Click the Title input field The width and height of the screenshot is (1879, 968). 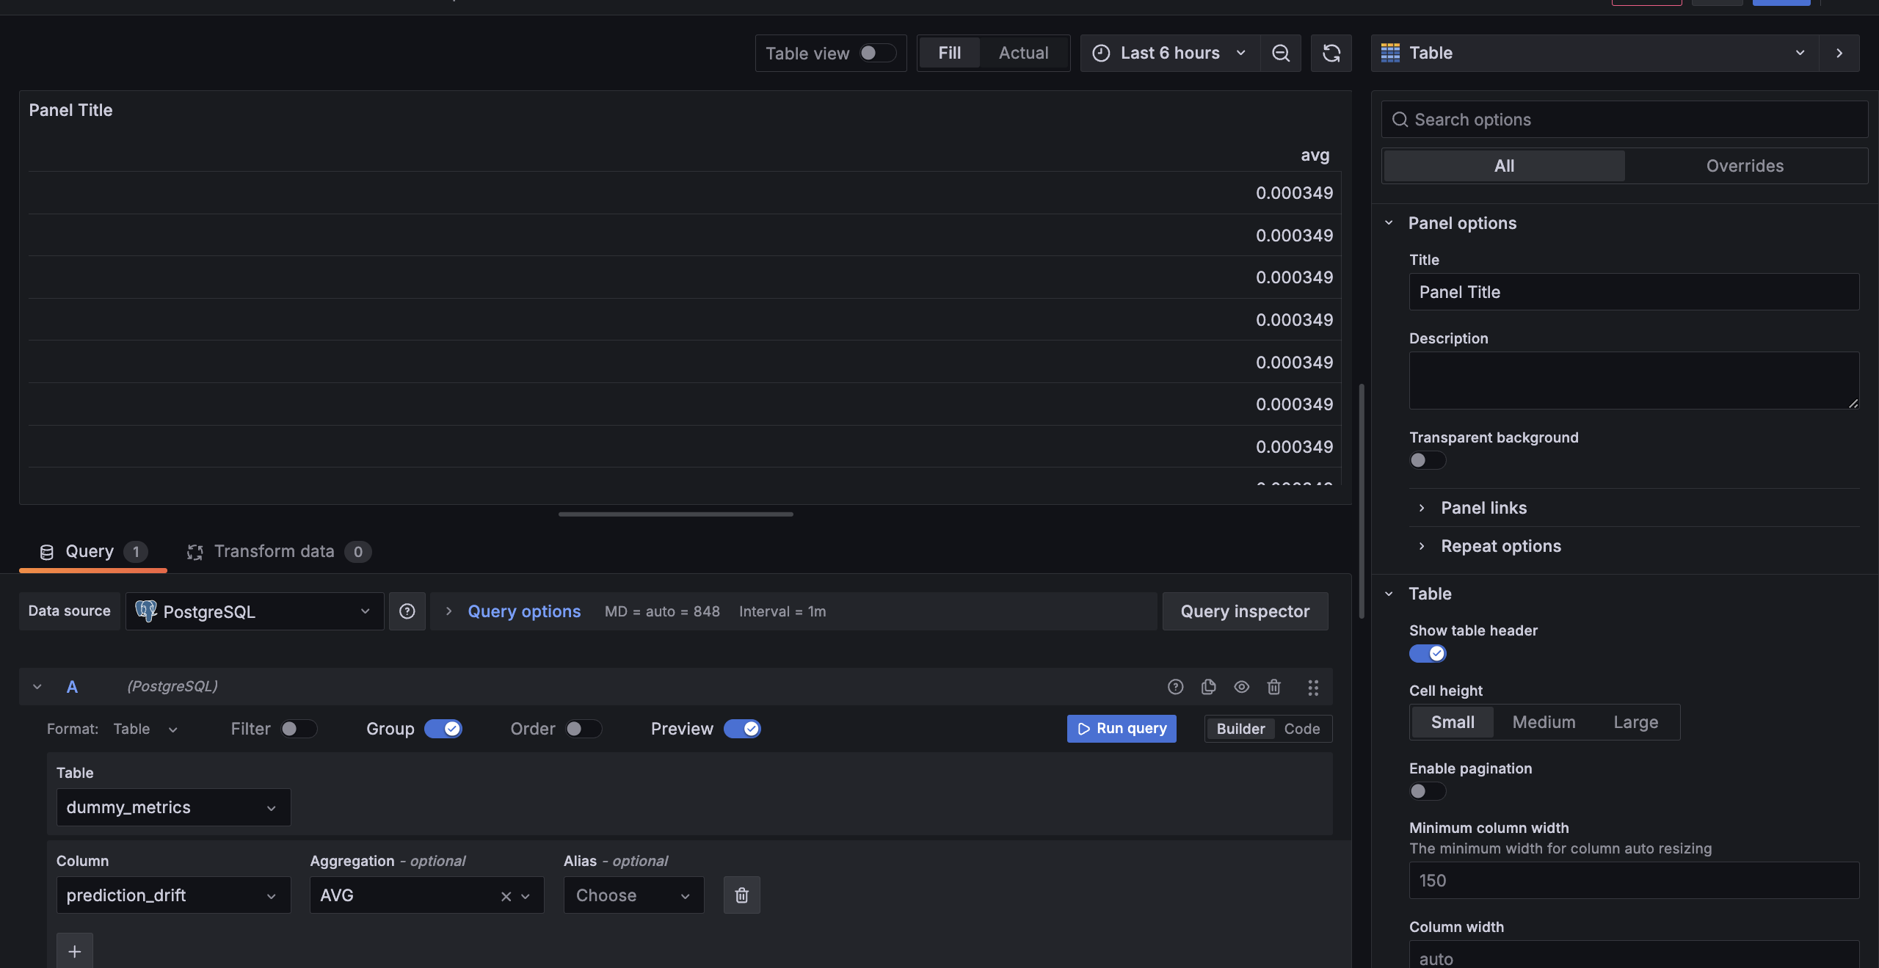(x=1634, y=292)
